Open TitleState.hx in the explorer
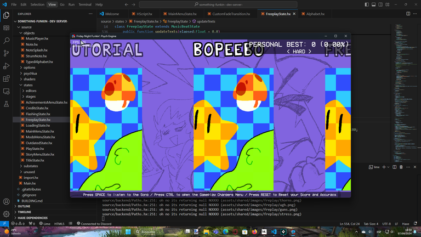421x237 pixels. [35, 160]
